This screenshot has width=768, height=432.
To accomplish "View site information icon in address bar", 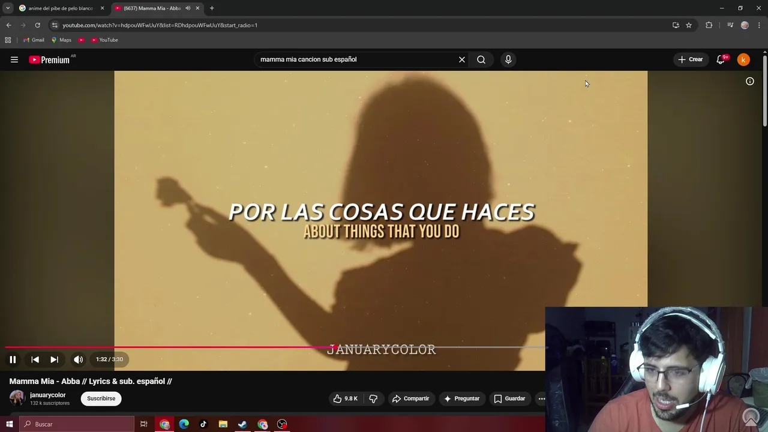I will [55, 25].
